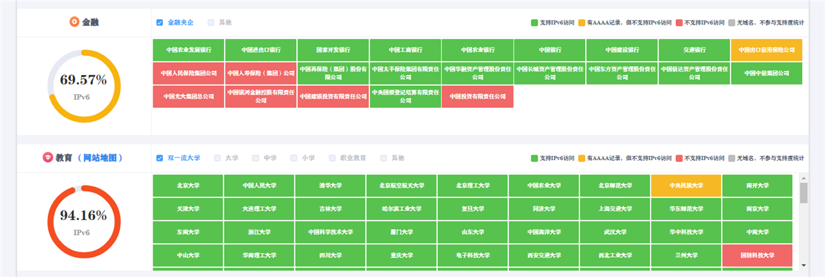This screenshot has height=277, width=825.
Task: Tick the 职业教育 checkbox
Action: pos(333,157)
